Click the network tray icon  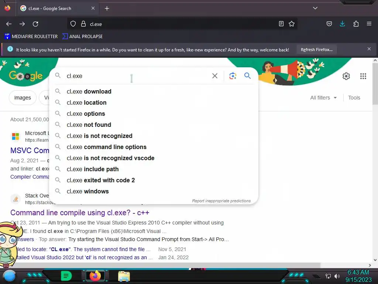(x=328, y=276)
